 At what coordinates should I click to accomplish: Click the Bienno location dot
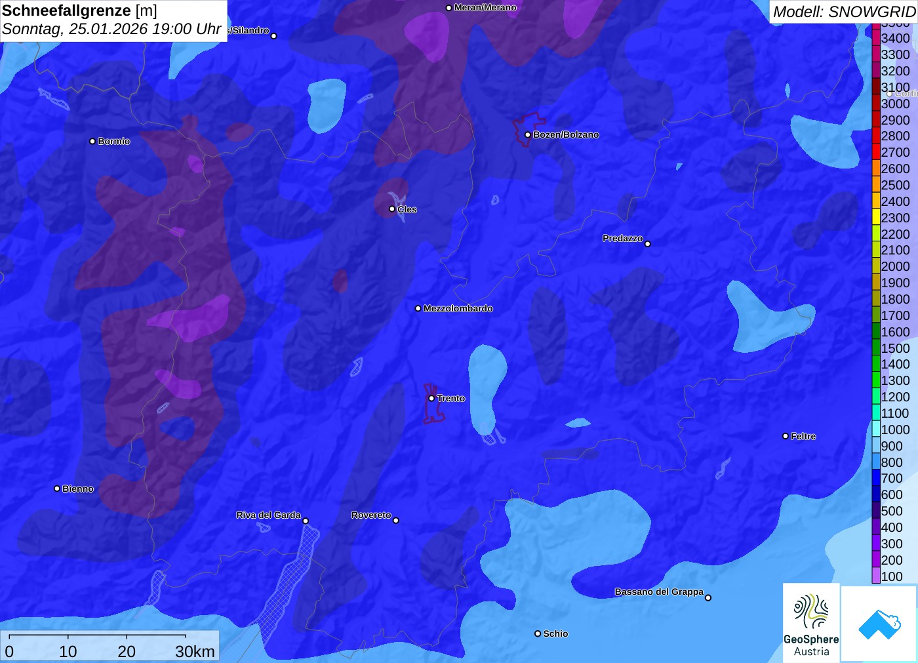[57, 489]
